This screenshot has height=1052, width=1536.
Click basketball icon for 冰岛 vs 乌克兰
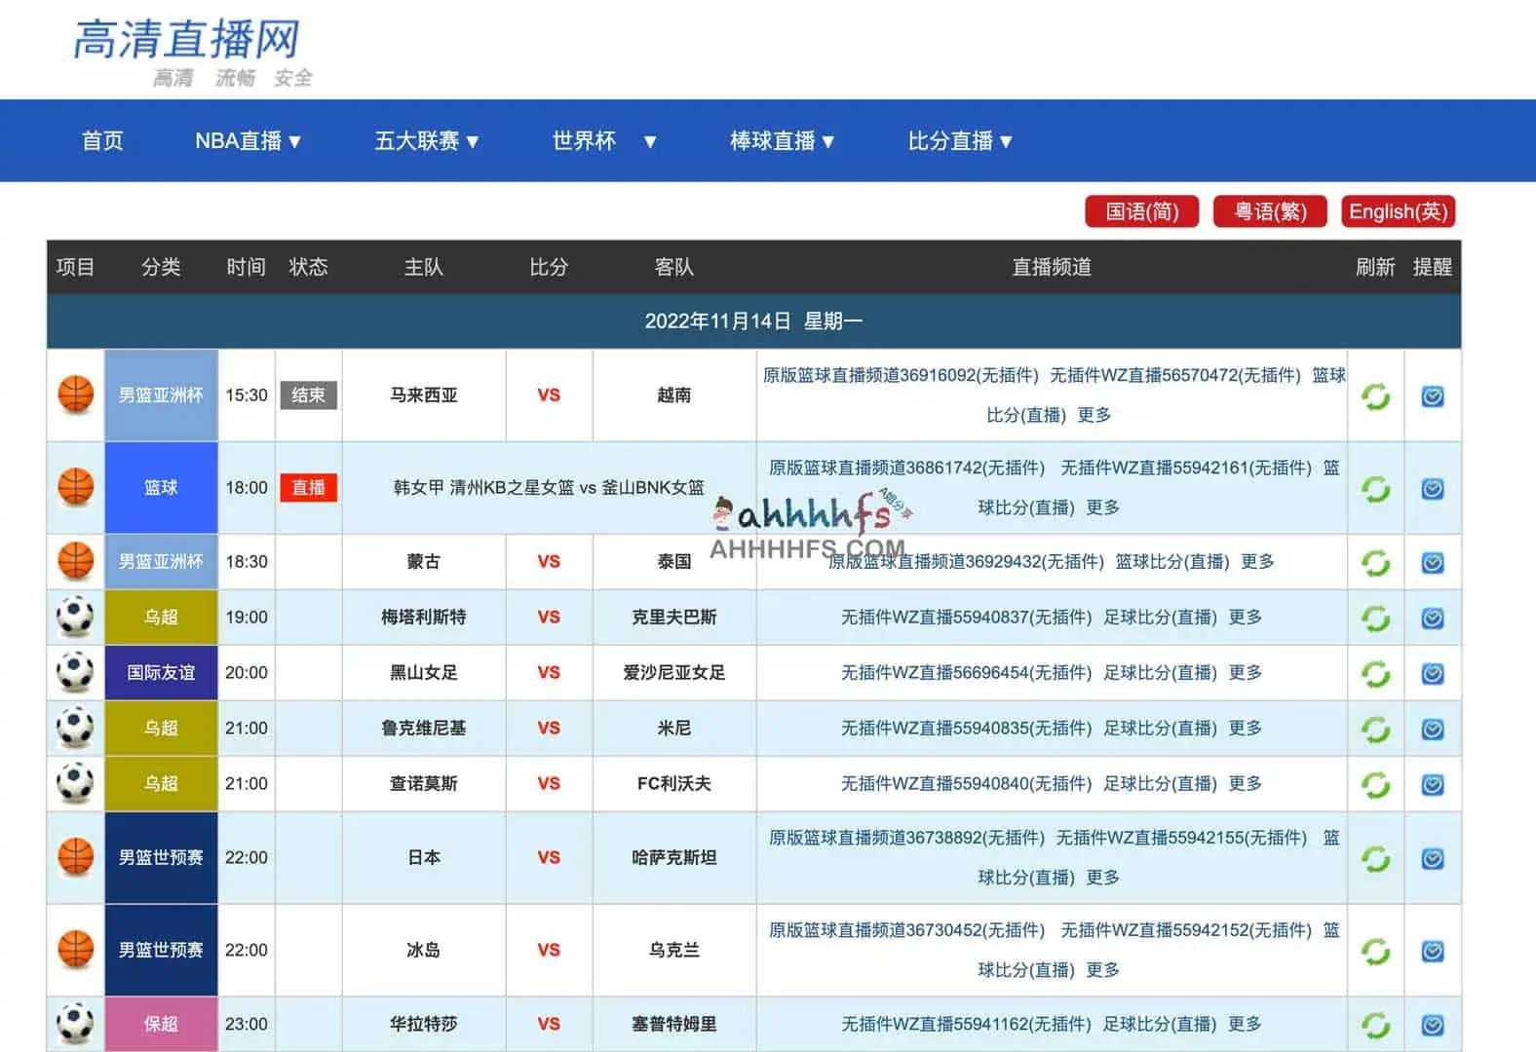point(75,950)
